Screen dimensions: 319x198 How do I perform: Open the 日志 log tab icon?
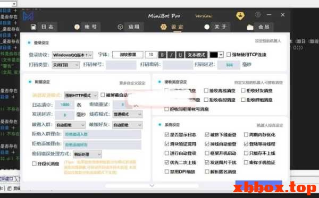pos(33,27)
